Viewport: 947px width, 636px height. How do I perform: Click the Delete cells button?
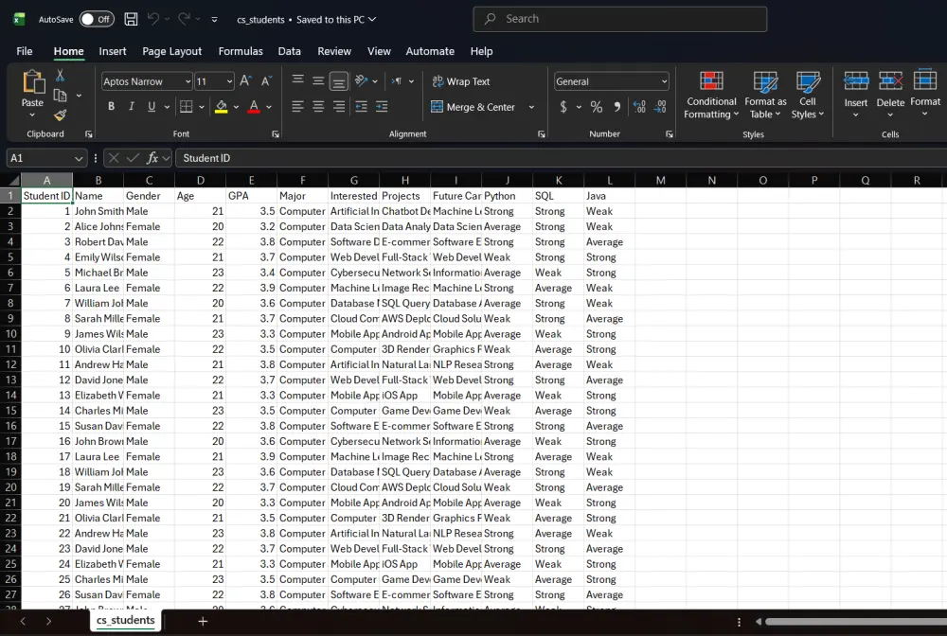890,95
